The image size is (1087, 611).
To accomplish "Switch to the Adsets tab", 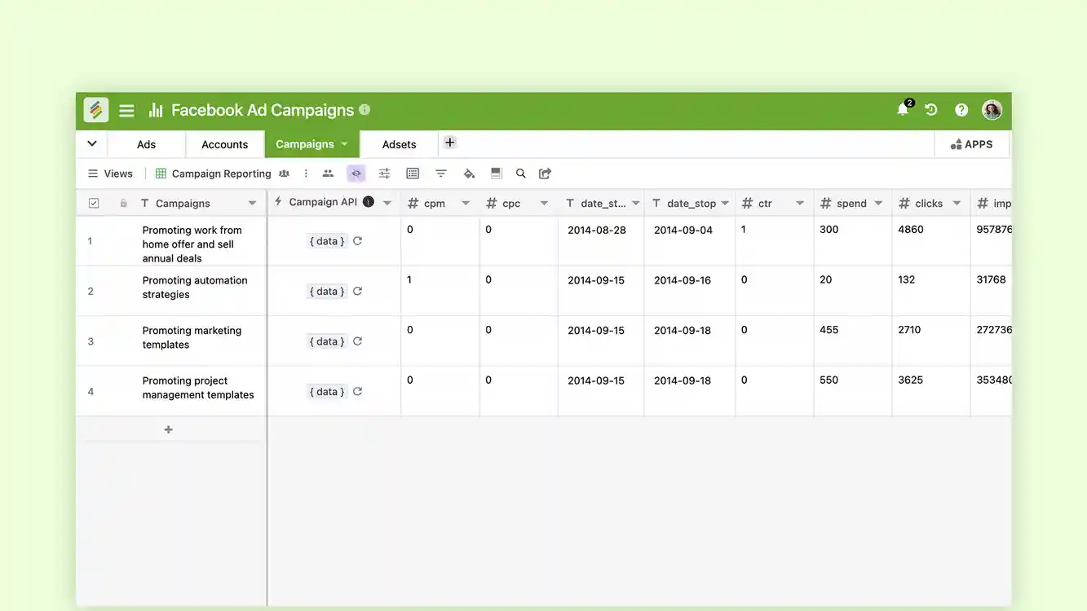I will pyautogui.click(x=400, y=144).
